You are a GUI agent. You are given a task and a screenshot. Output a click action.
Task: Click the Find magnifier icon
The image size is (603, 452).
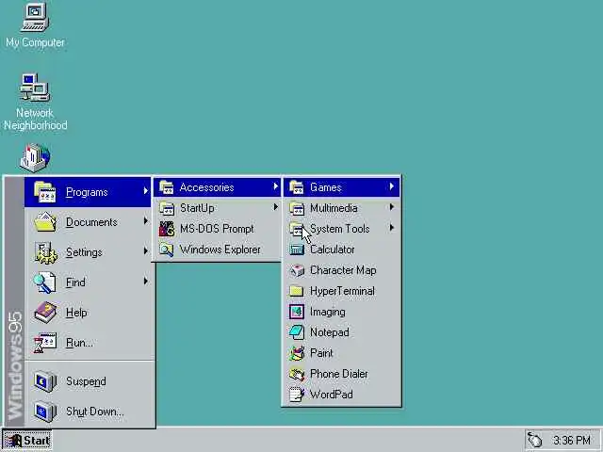click(44, 282)
